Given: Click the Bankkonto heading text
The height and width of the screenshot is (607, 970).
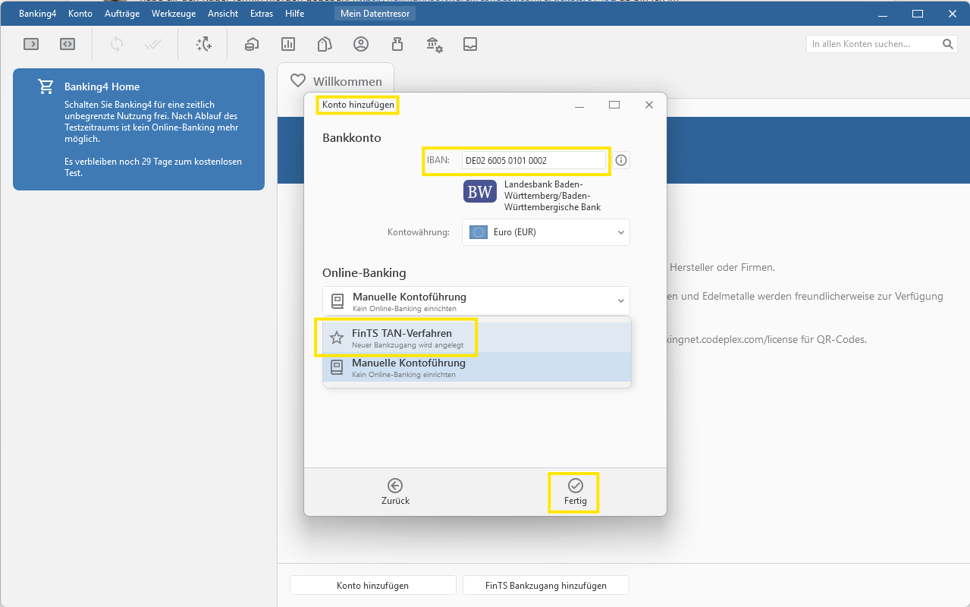Looking at the screenshot, I should 352,138.
